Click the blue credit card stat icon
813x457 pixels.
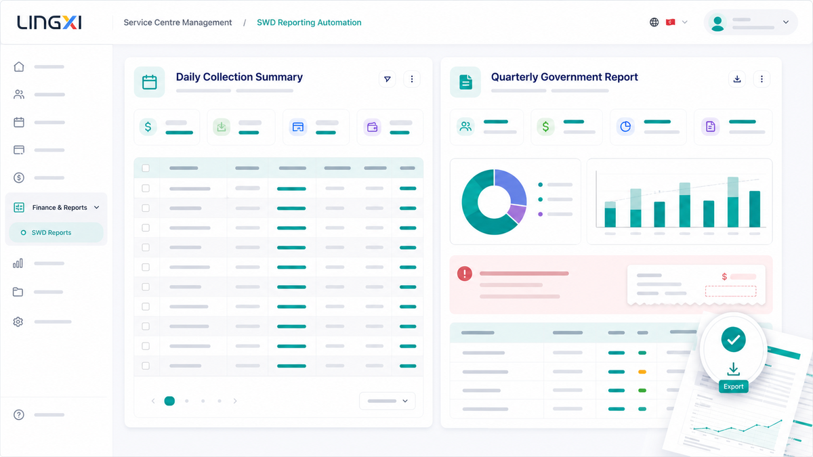click(x=297, y=127)
